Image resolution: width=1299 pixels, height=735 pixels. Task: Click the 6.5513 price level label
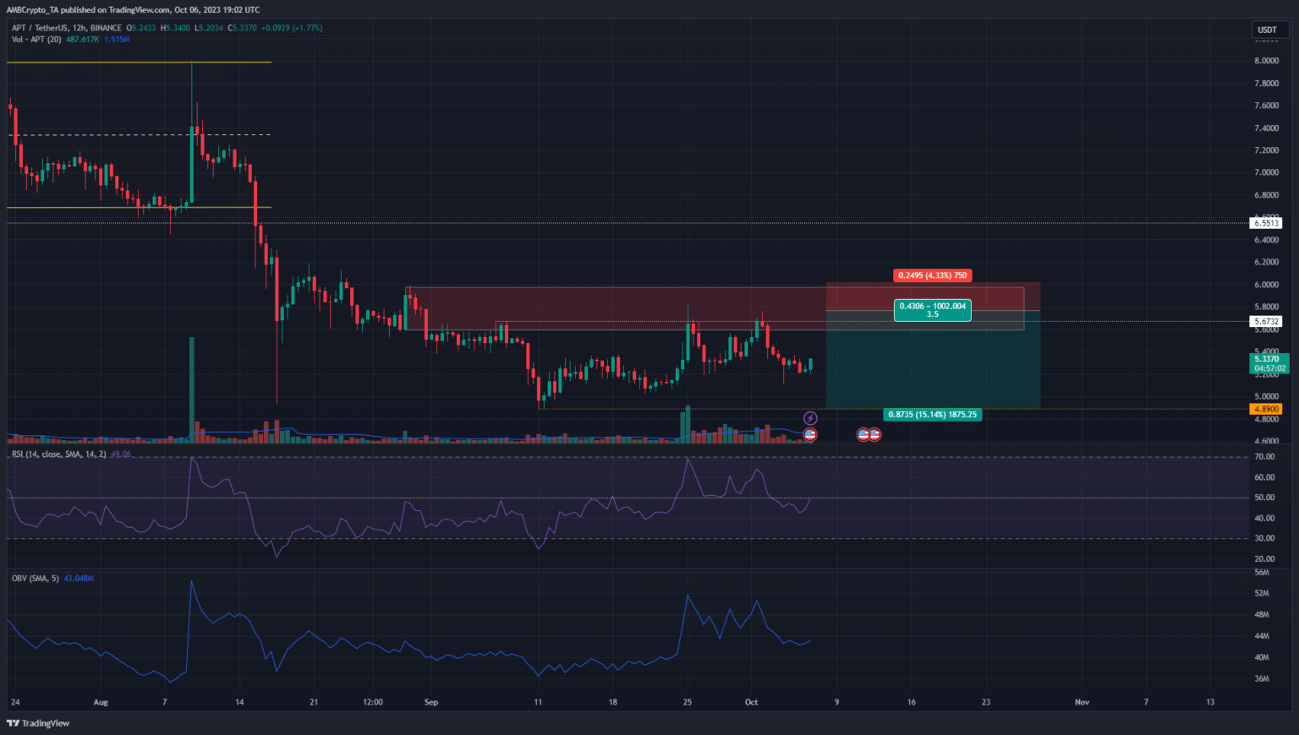click(1266, 223)
